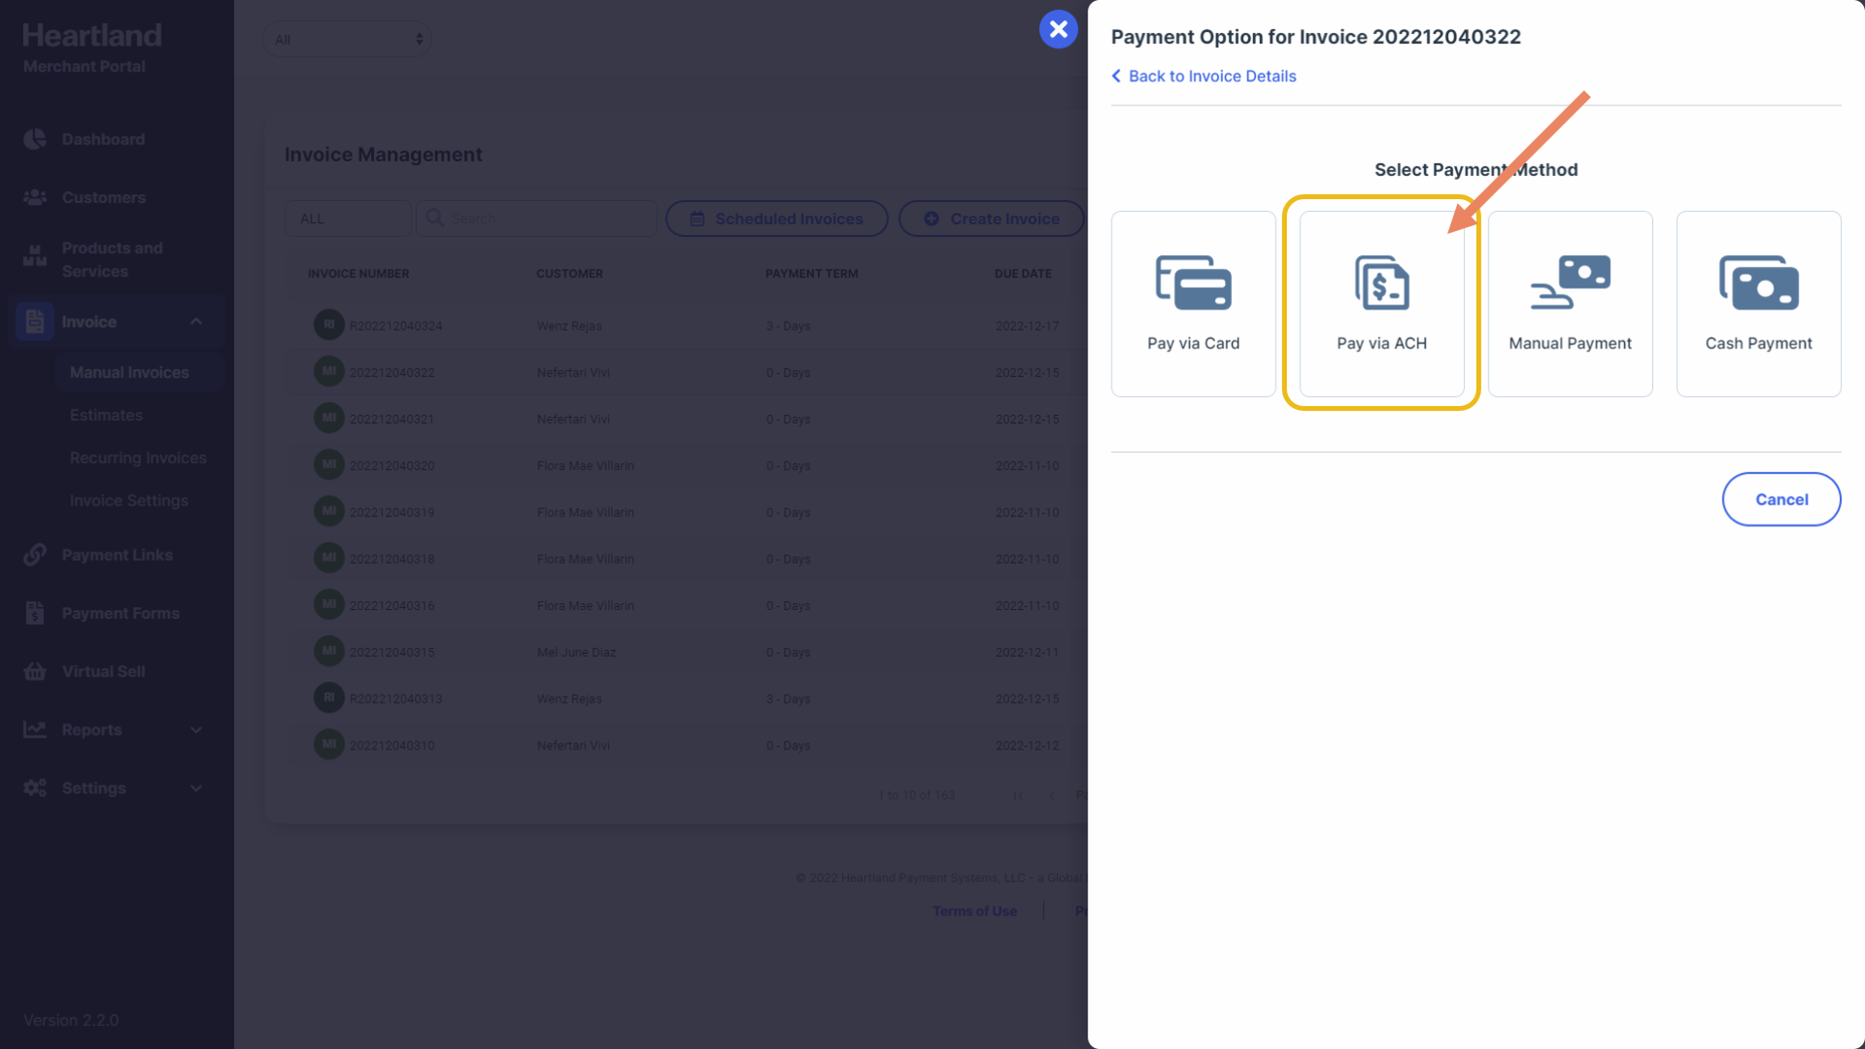The width and height of the screenshot is (1865, 1049).
Task: Click the Customers people icon in sidebar
Action: (35, 197)
